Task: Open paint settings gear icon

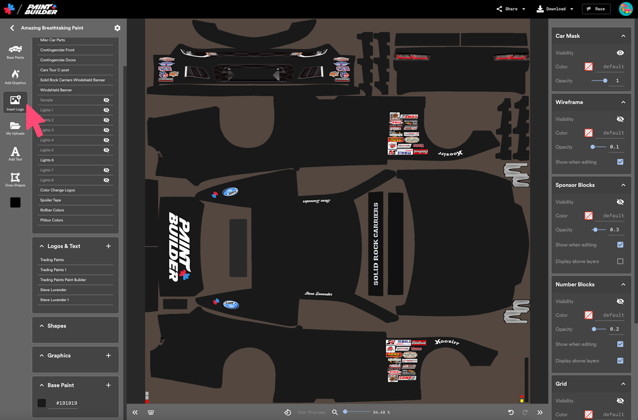Action: tap(117, 28)
